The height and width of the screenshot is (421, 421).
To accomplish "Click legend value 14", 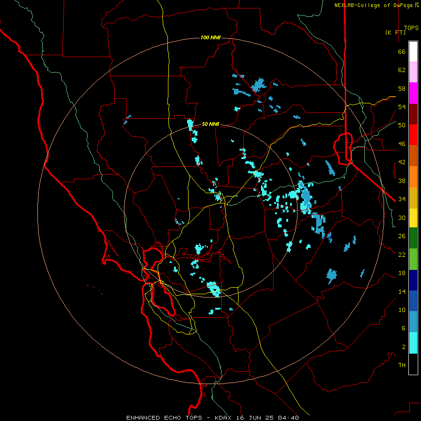I will tap(402, 291).
